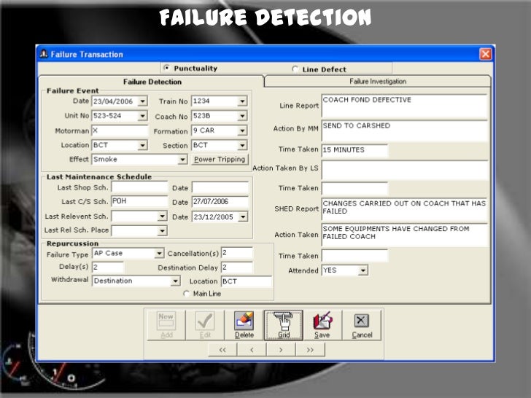The height and width of the screenshot is (398, 531).
Task: Click the Power Tripping button
Action: pyautogui.click(x=220, y=160)
